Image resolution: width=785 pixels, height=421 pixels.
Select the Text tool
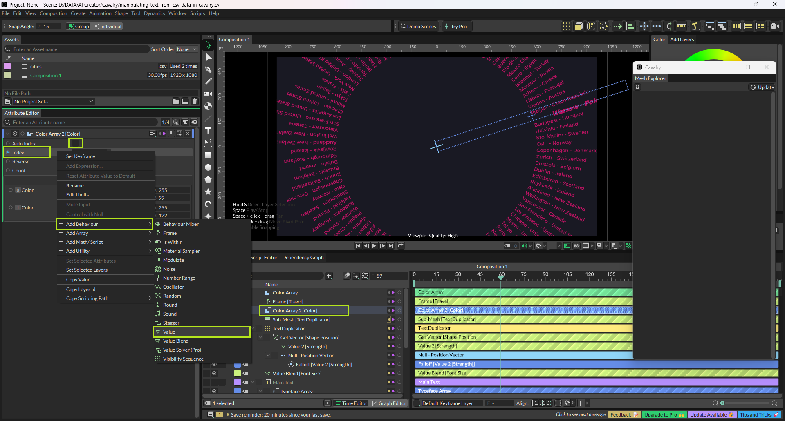click(208, 131)
